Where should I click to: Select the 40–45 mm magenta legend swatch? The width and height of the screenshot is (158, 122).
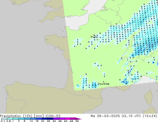coord(68,119)
